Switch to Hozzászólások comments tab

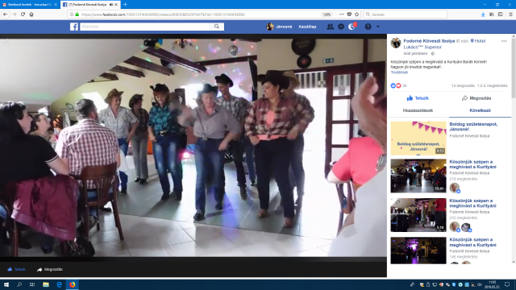[418, 110]
